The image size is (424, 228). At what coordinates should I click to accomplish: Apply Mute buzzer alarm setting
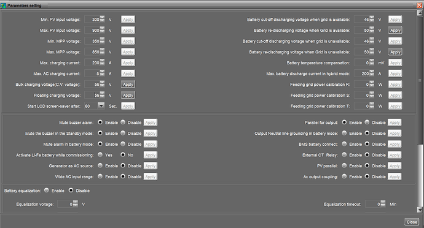151,123
